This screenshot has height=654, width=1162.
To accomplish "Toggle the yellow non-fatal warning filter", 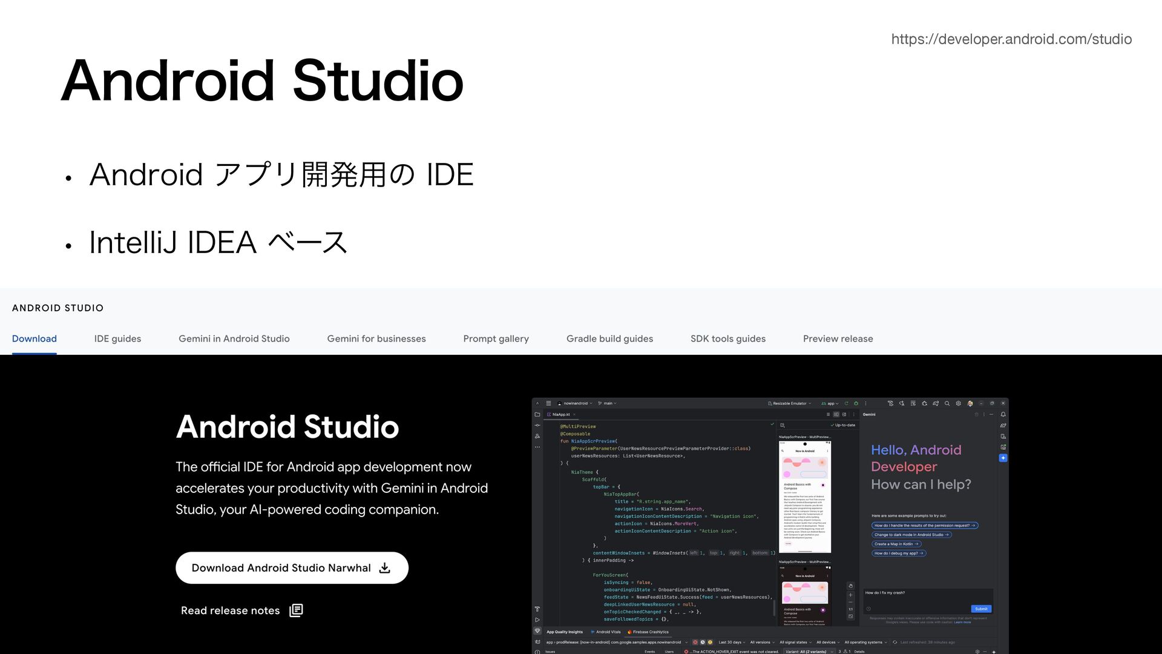I will (710, 642).
